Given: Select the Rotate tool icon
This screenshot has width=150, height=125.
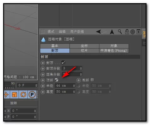Looking at the screenshot, I should [x=23, y=94].
